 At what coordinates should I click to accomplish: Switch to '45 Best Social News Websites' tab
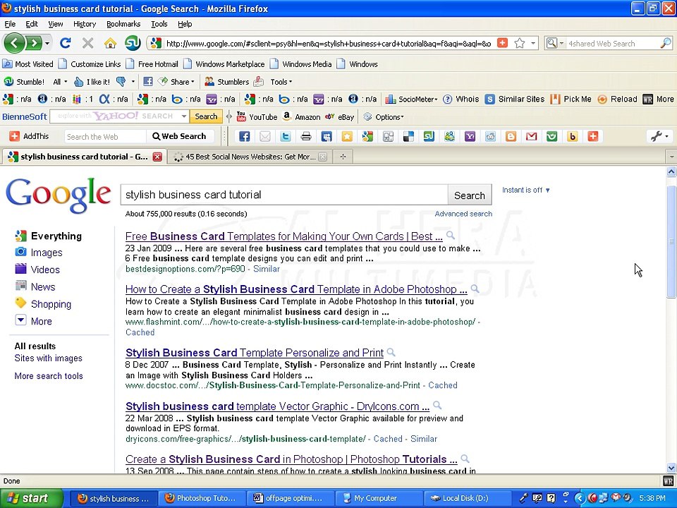coord(250,157)
